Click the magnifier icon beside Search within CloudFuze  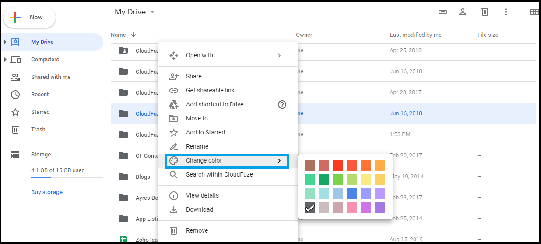(174, 174)
